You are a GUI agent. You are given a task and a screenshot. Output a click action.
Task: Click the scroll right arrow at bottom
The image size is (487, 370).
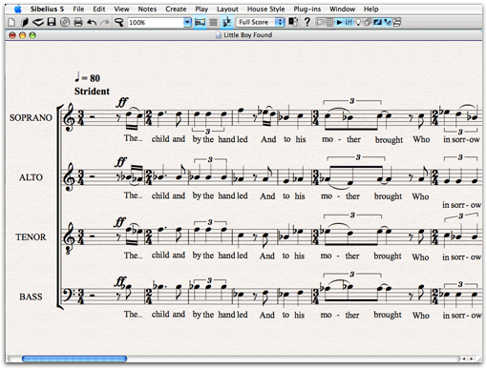click(471, 359)
